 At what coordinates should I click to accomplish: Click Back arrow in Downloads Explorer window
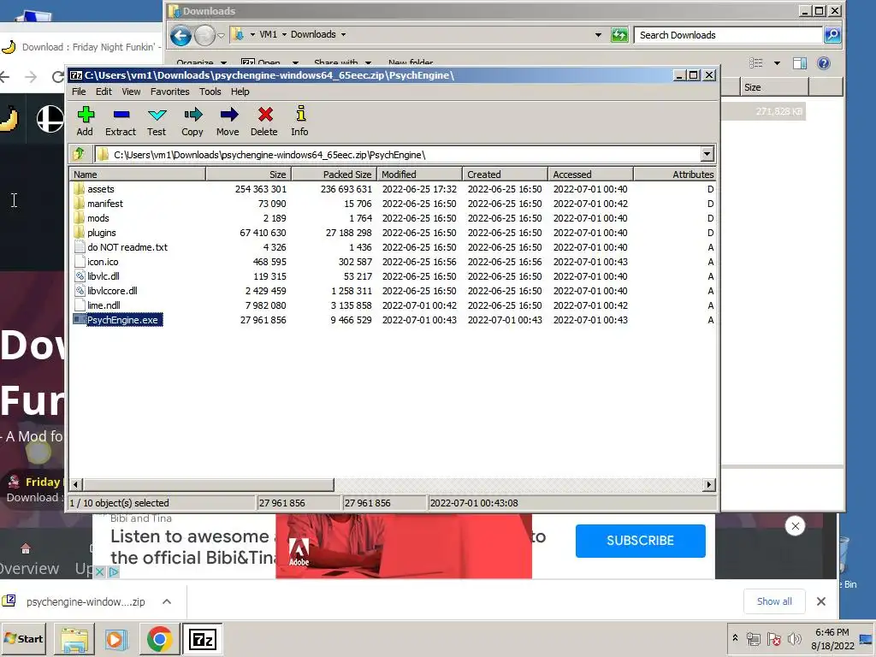click(181, 36)
